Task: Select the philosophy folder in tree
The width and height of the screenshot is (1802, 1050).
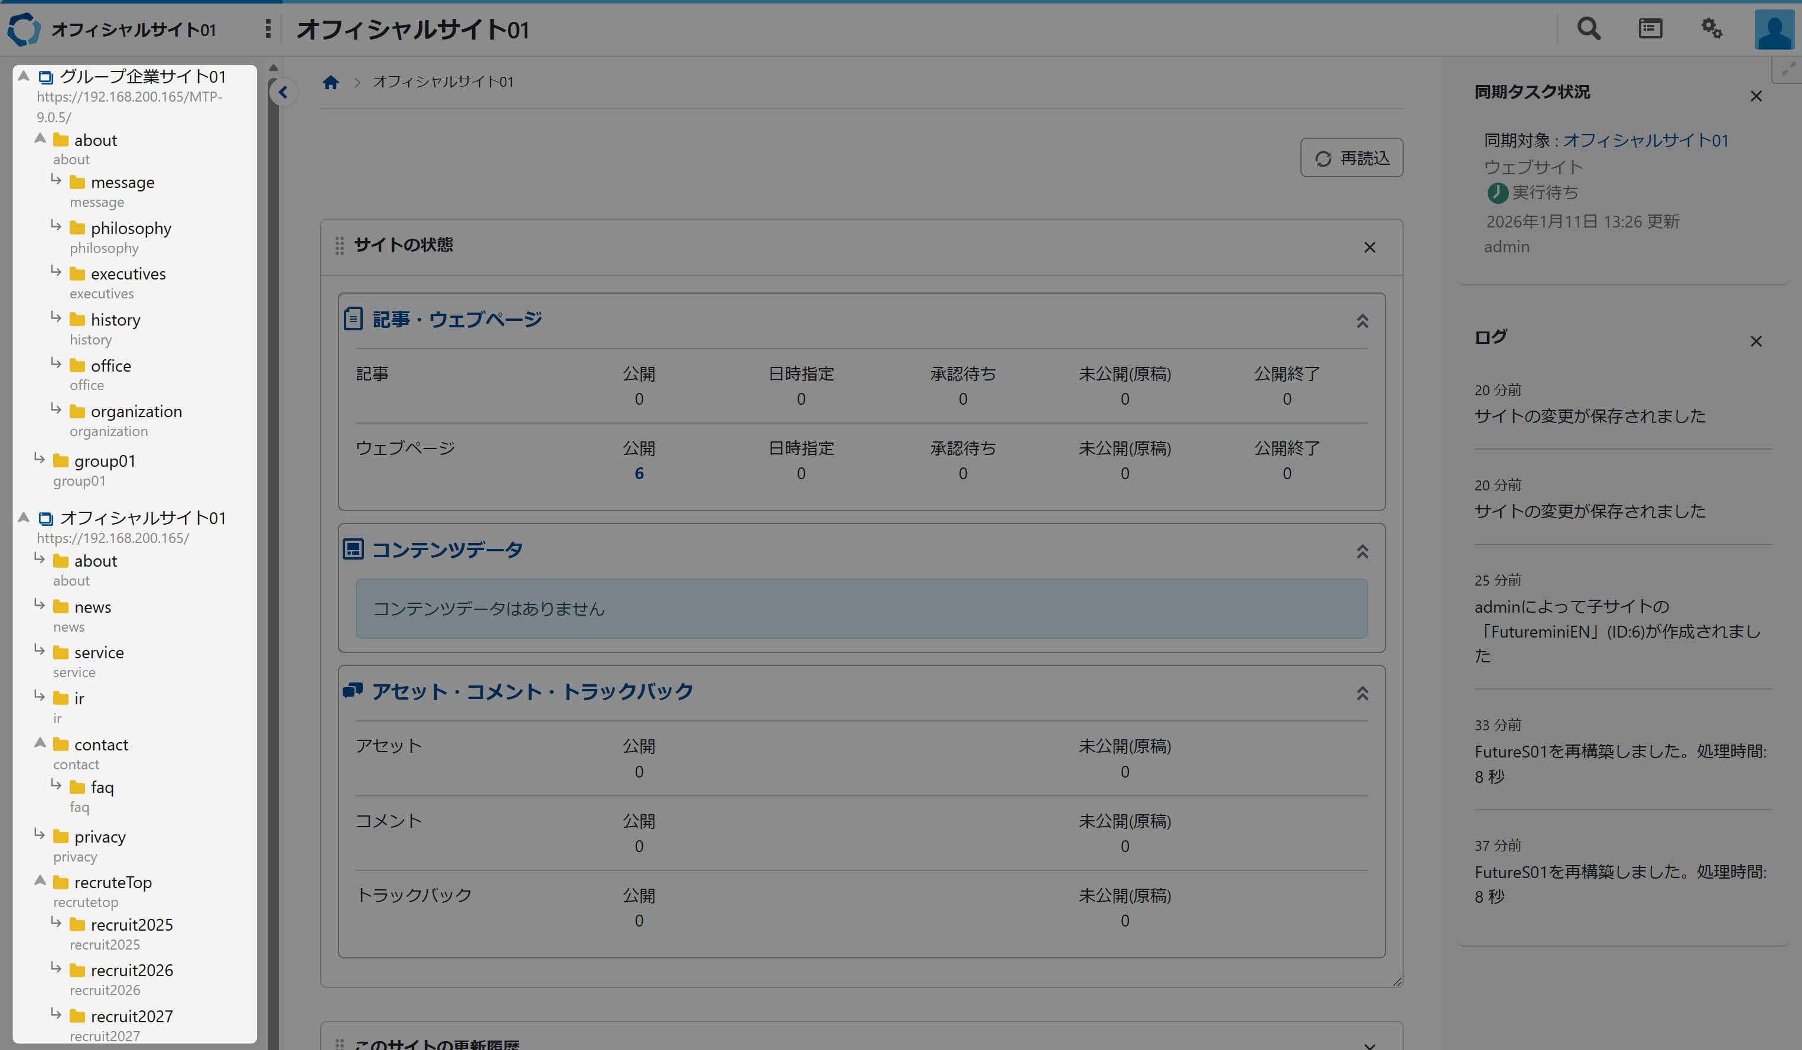Action: pyautogui.click(x=131, y=228)
